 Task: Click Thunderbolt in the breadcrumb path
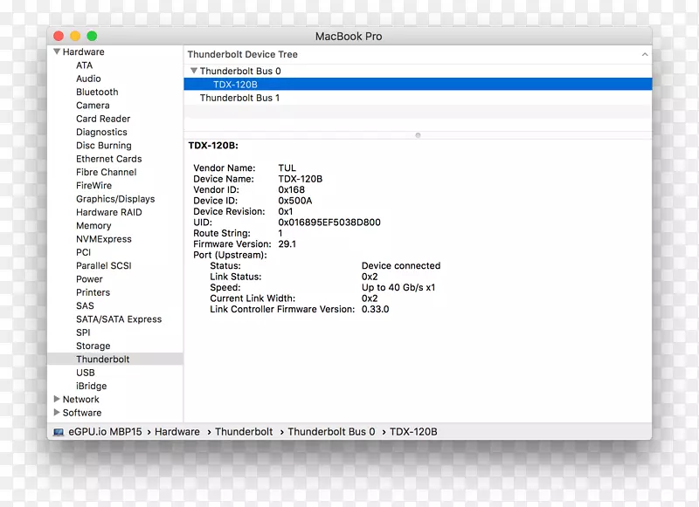[245, 431]
